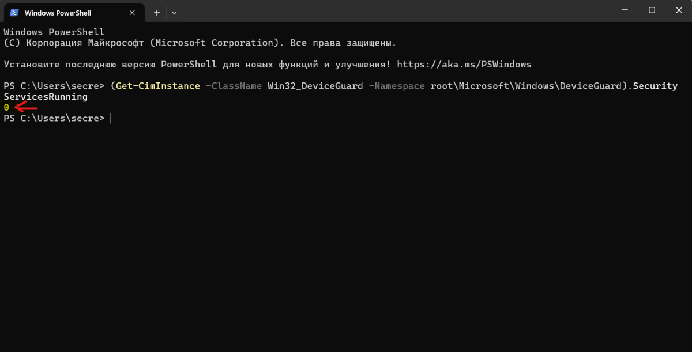Viewport: 692px width, 352px height.
Task: Click the Win32_DeviceGuard class name
Action: (315, 86)
